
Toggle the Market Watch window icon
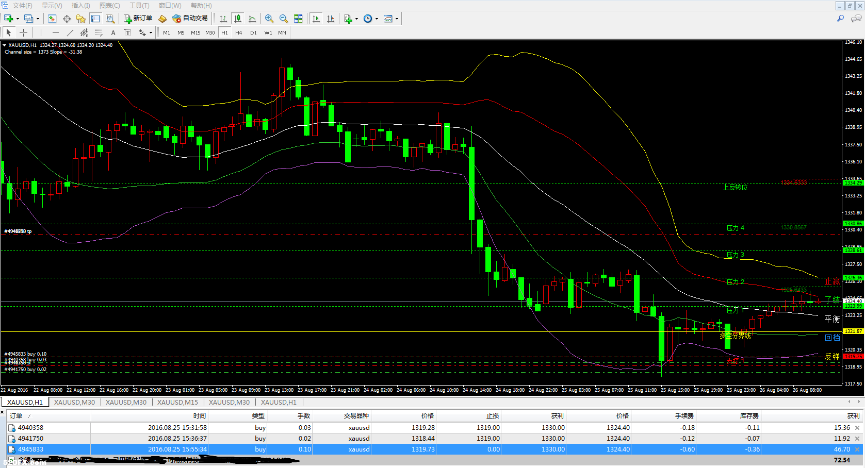(52, 19)
